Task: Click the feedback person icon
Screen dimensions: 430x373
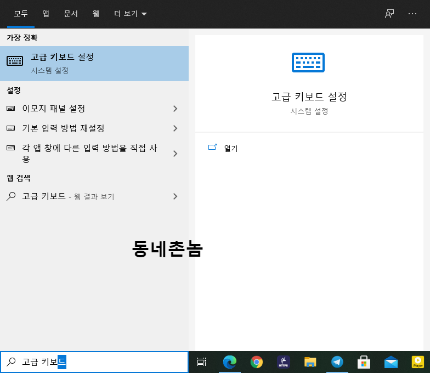Action: [x=389, y=14]
